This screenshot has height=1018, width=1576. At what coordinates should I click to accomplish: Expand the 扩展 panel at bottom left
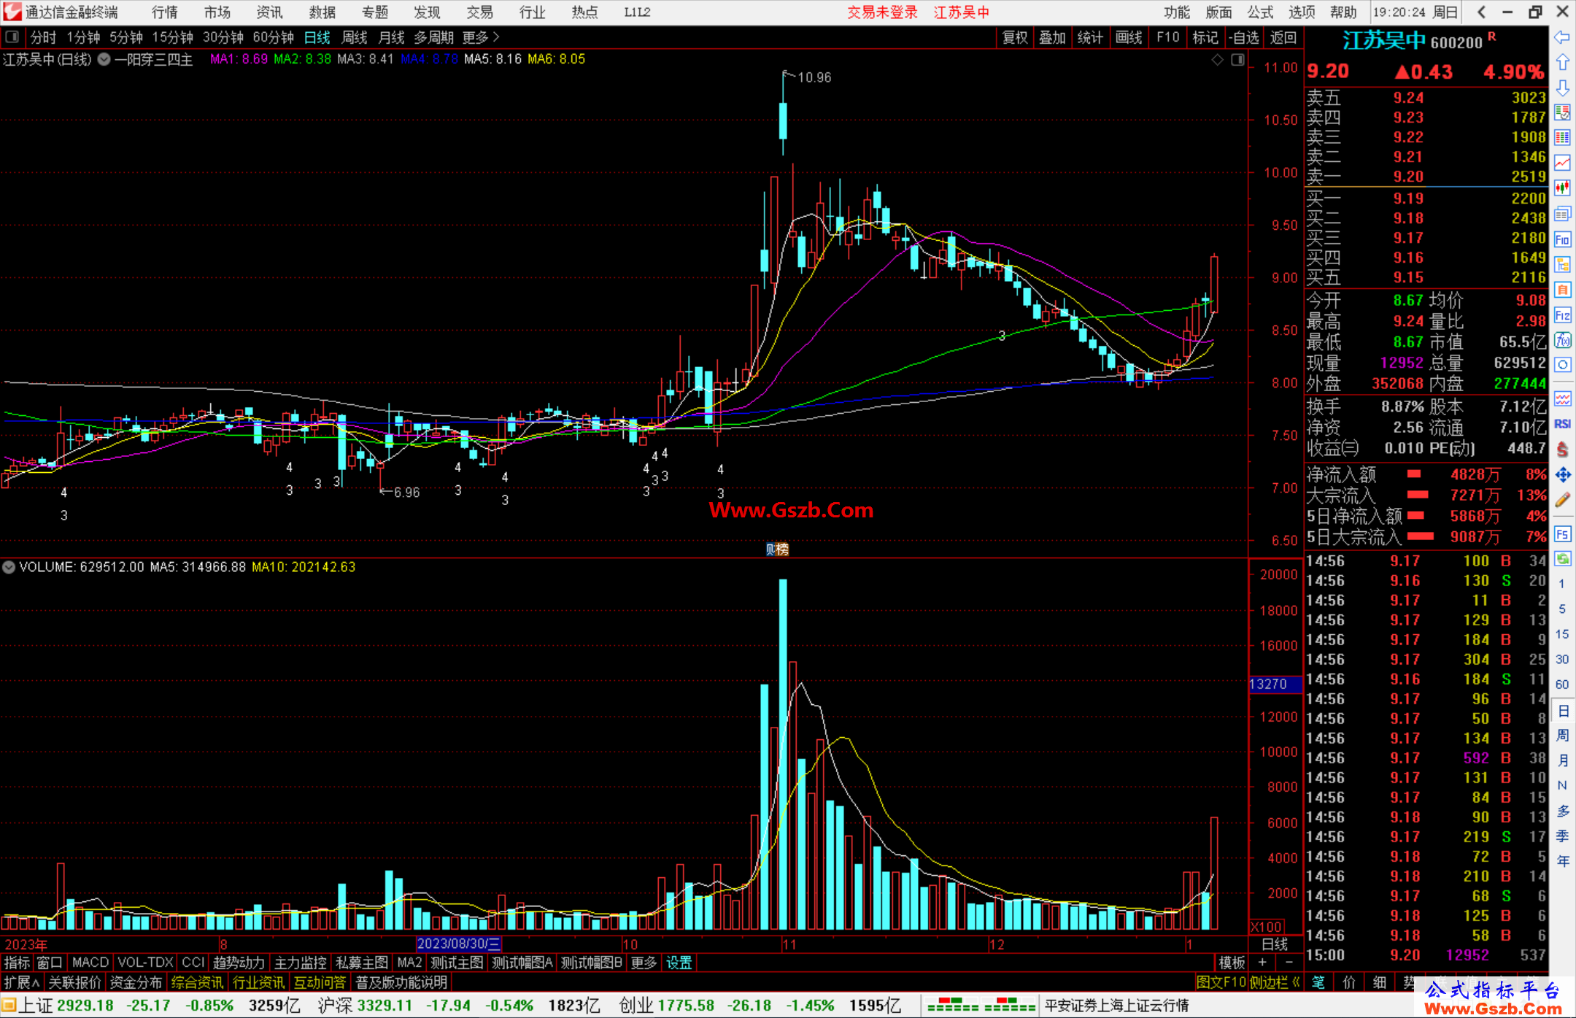22,982
